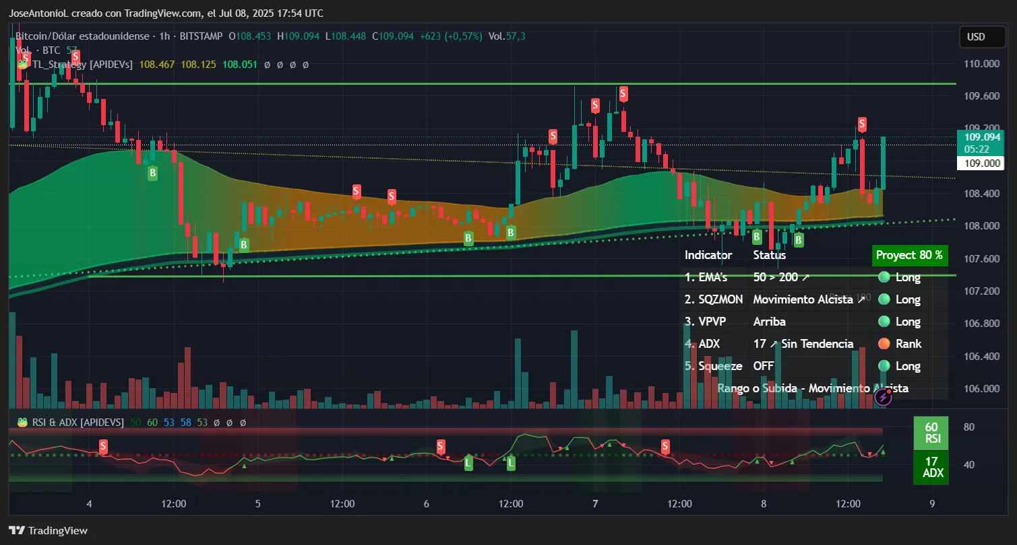Viewport: 1017px width, 545px height.
Task: Click the frog icon beside RSI & ADX legend
Action: click(22, 423)
